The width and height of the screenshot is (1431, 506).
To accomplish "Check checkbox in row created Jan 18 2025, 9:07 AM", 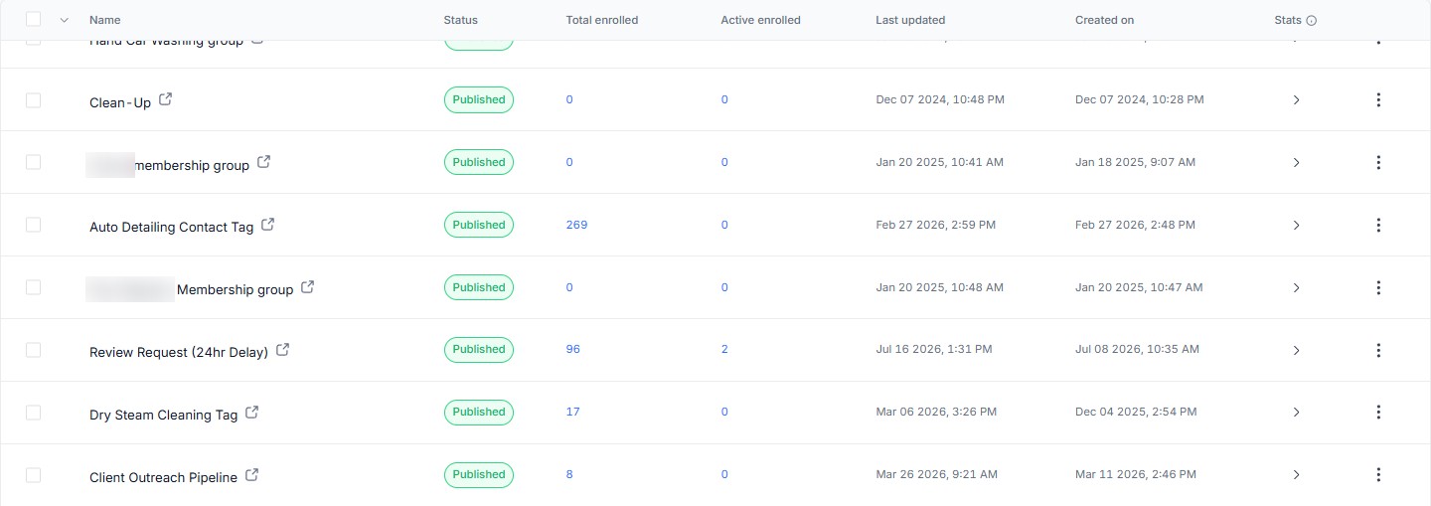I will pos(34,162).
